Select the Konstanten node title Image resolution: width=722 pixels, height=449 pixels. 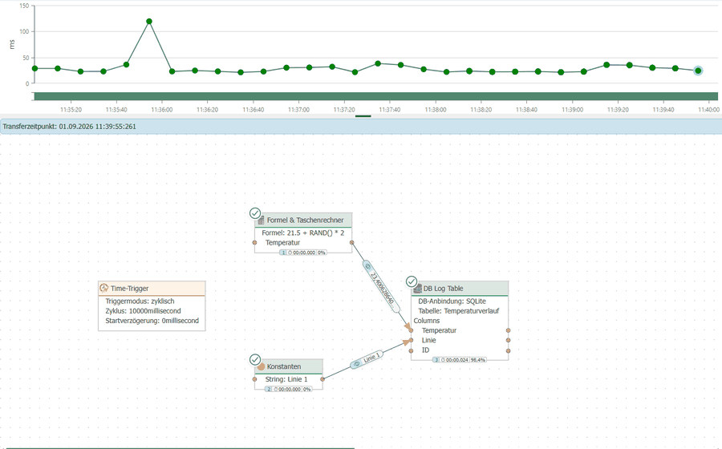click(x=284, y=366)
